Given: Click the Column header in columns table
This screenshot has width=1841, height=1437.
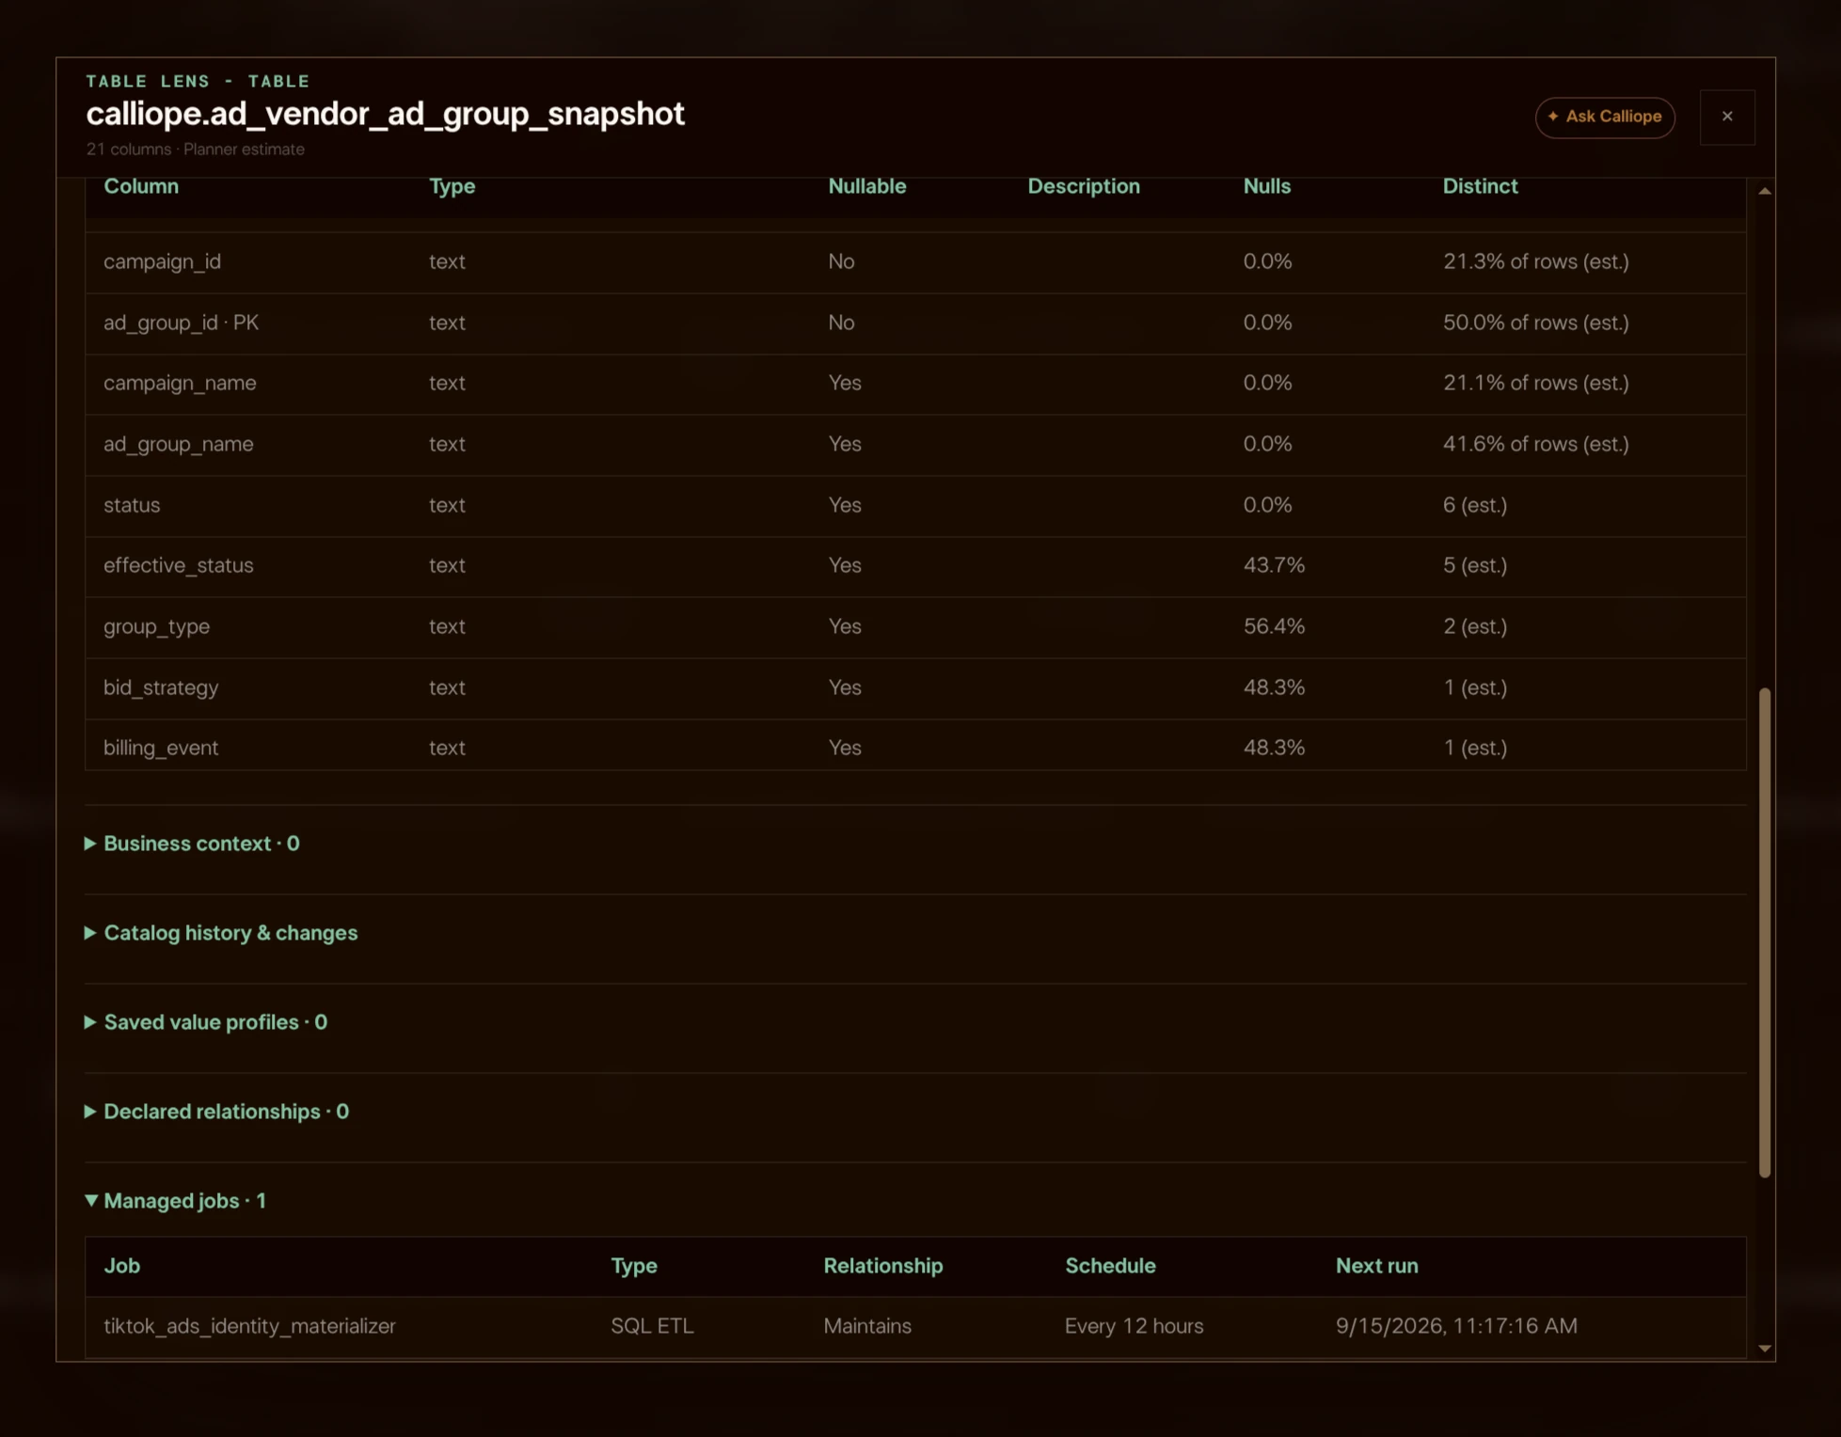Looking at the screenshot, I should tap(141, 186).
